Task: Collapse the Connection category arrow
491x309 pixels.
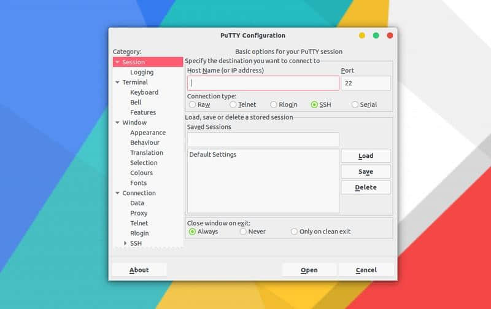Action: [x=117, y=193]
